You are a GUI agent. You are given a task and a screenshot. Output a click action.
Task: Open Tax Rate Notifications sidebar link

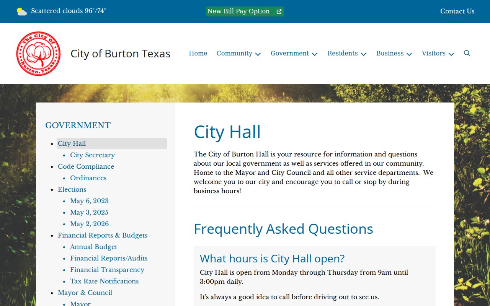(104, 281)
